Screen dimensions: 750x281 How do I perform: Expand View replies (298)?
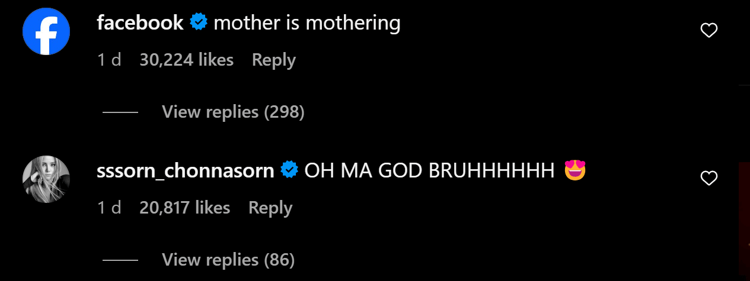pos(233,112)
